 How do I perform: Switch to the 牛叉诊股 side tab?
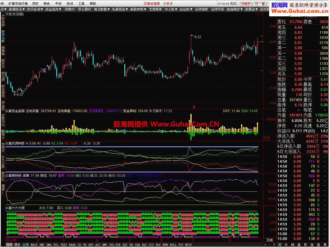click(3, 162)
